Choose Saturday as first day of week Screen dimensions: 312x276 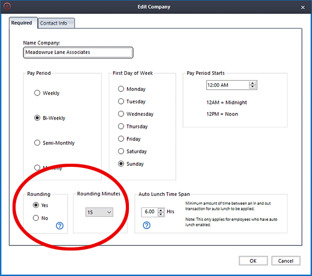click(x=121, y=151)
